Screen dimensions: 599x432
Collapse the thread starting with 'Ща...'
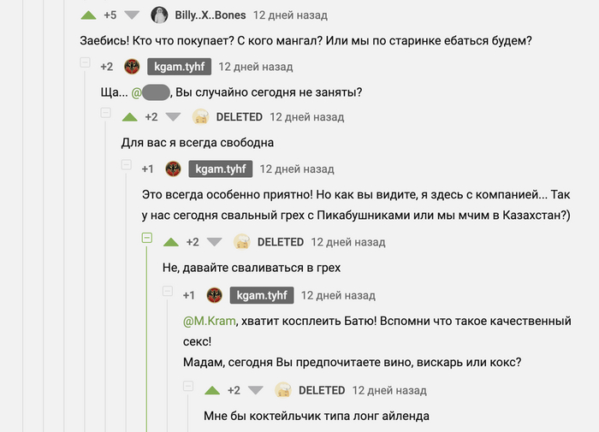(x=85, y=62)
